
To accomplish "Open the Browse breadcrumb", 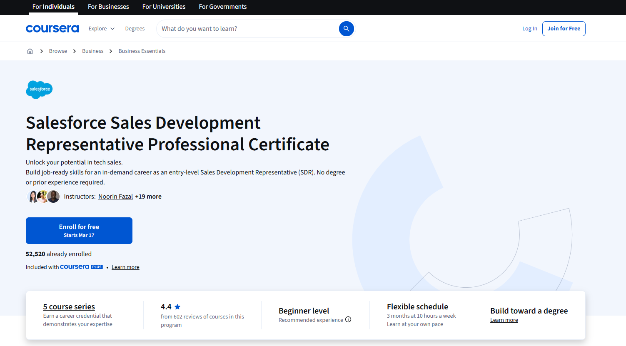I will tap(58, 51).
